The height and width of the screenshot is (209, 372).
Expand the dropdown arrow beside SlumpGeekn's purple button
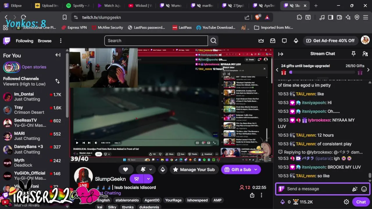click(148, 179)
